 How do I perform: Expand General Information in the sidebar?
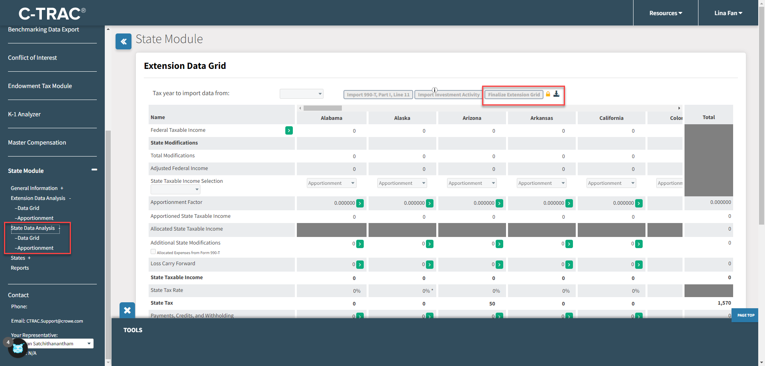tap(62, 188)
